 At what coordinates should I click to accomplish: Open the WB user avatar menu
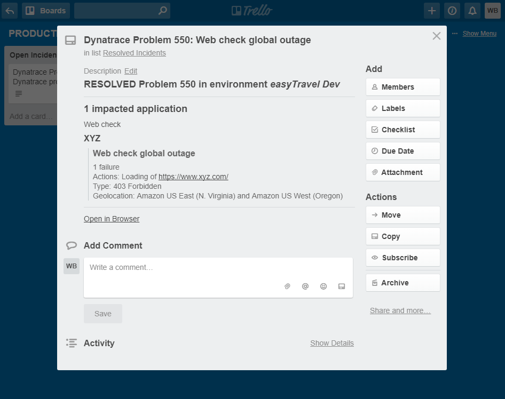tap(492, 11)
